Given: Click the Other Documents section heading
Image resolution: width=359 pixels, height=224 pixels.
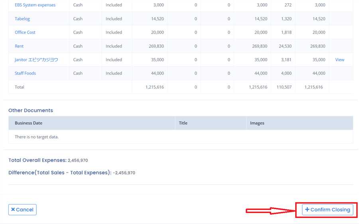Looking at the screenshot, I should pyautogui.click(x=31, y=110).
